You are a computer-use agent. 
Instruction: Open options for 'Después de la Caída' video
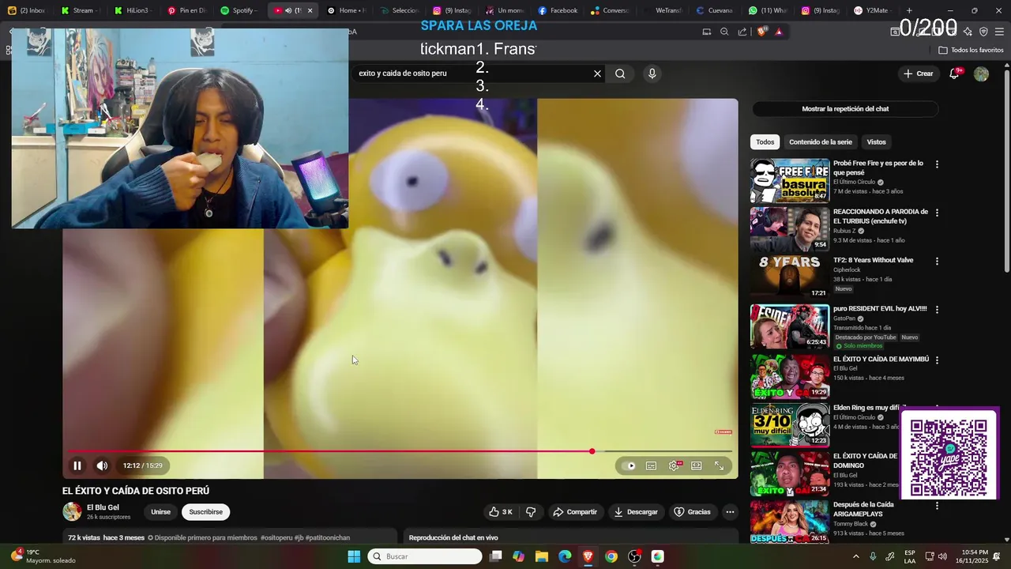[937, 505]
